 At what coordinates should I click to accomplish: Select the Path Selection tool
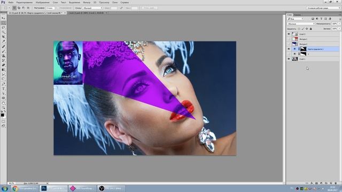point(3,93)
